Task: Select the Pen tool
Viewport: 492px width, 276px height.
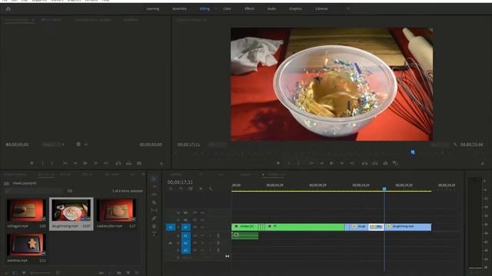Action: (154, 218)
